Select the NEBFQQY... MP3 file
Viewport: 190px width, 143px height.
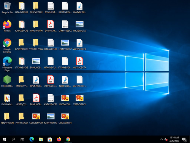tap(65, 81)
